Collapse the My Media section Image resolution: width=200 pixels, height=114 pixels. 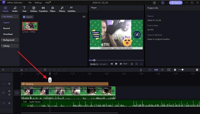10,16
